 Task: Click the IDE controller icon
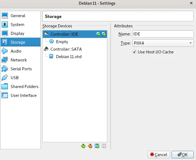(x=46, y=34)
